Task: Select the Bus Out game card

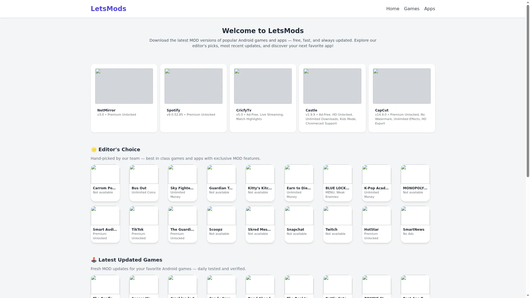Action: 144,183
